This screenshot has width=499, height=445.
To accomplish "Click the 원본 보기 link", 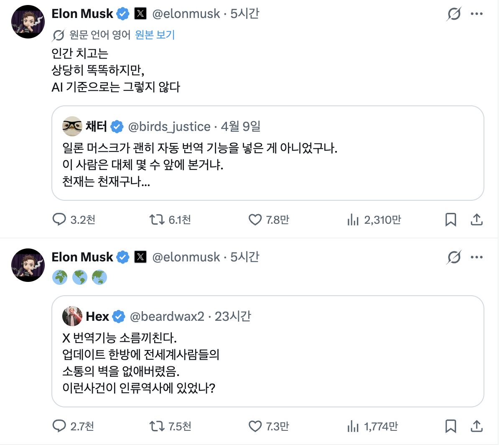I will (x=155, y=35).
